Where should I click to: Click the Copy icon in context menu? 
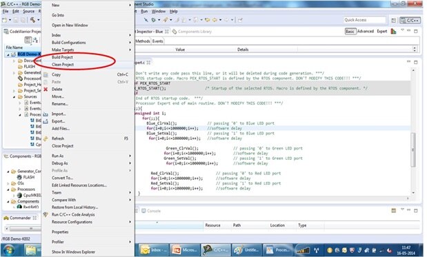tap(46, 74)
